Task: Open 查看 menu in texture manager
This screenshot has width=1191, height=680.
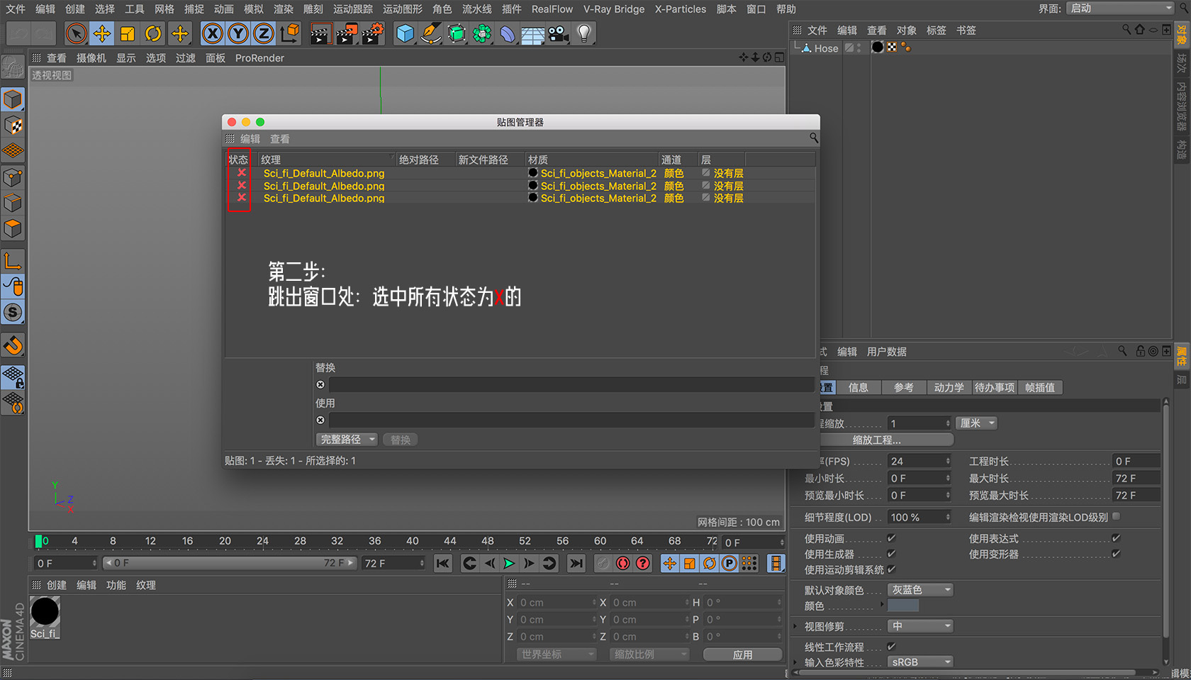Action: click(x=280, y=139)
